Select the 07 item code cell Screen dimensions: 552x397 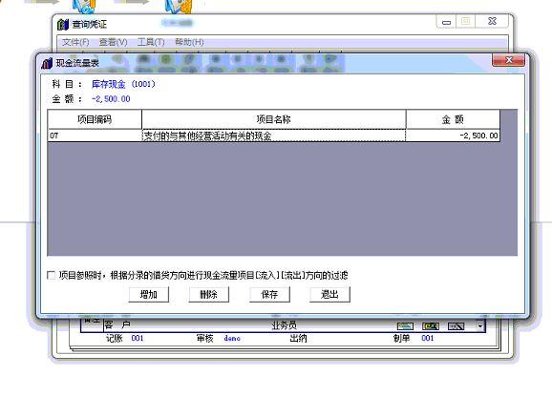tap(95, 136)
